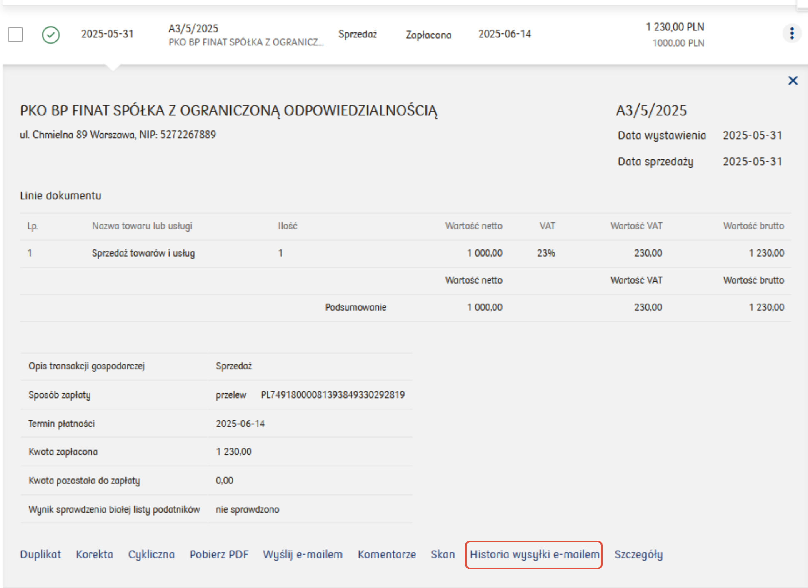Click the 1 230,00 PLN amount in row
This screenshot has height=588, width=808.
point(675,27)
